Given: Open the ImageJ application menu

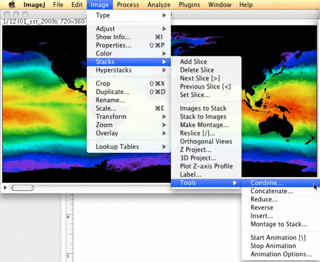Looking at the screenshot, I should pyautogui.click(x=34, y=5).
